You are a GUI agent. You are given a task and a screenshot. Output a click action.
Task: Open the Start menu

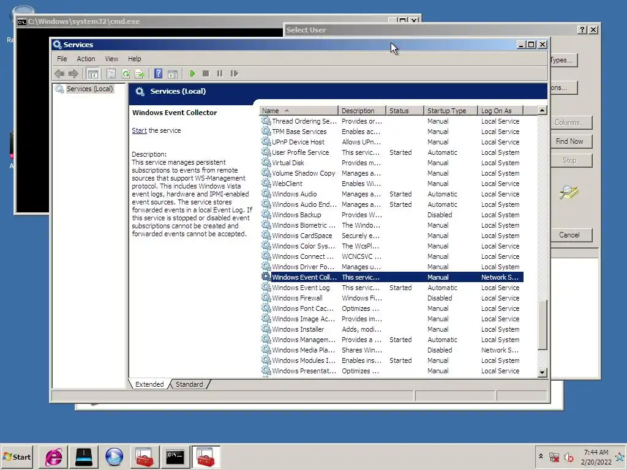click(17, 457)
